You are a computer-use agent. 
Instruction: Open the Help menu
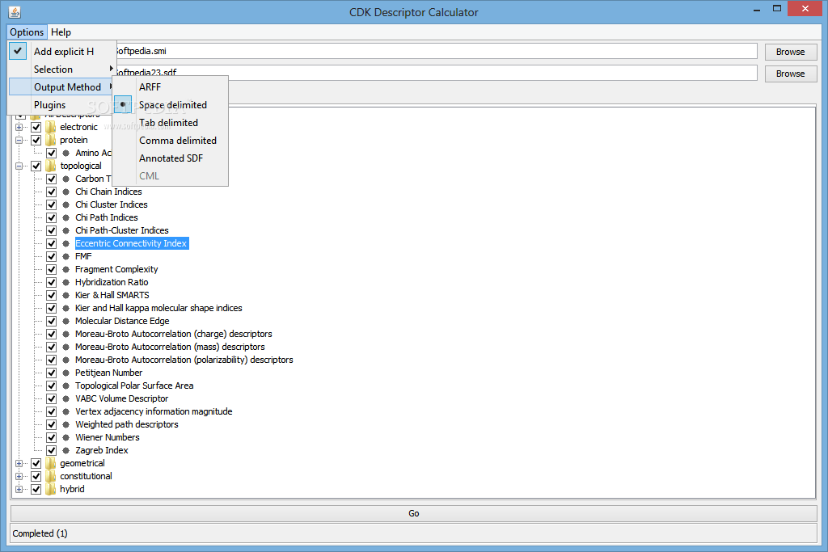[x=61, y=32]
